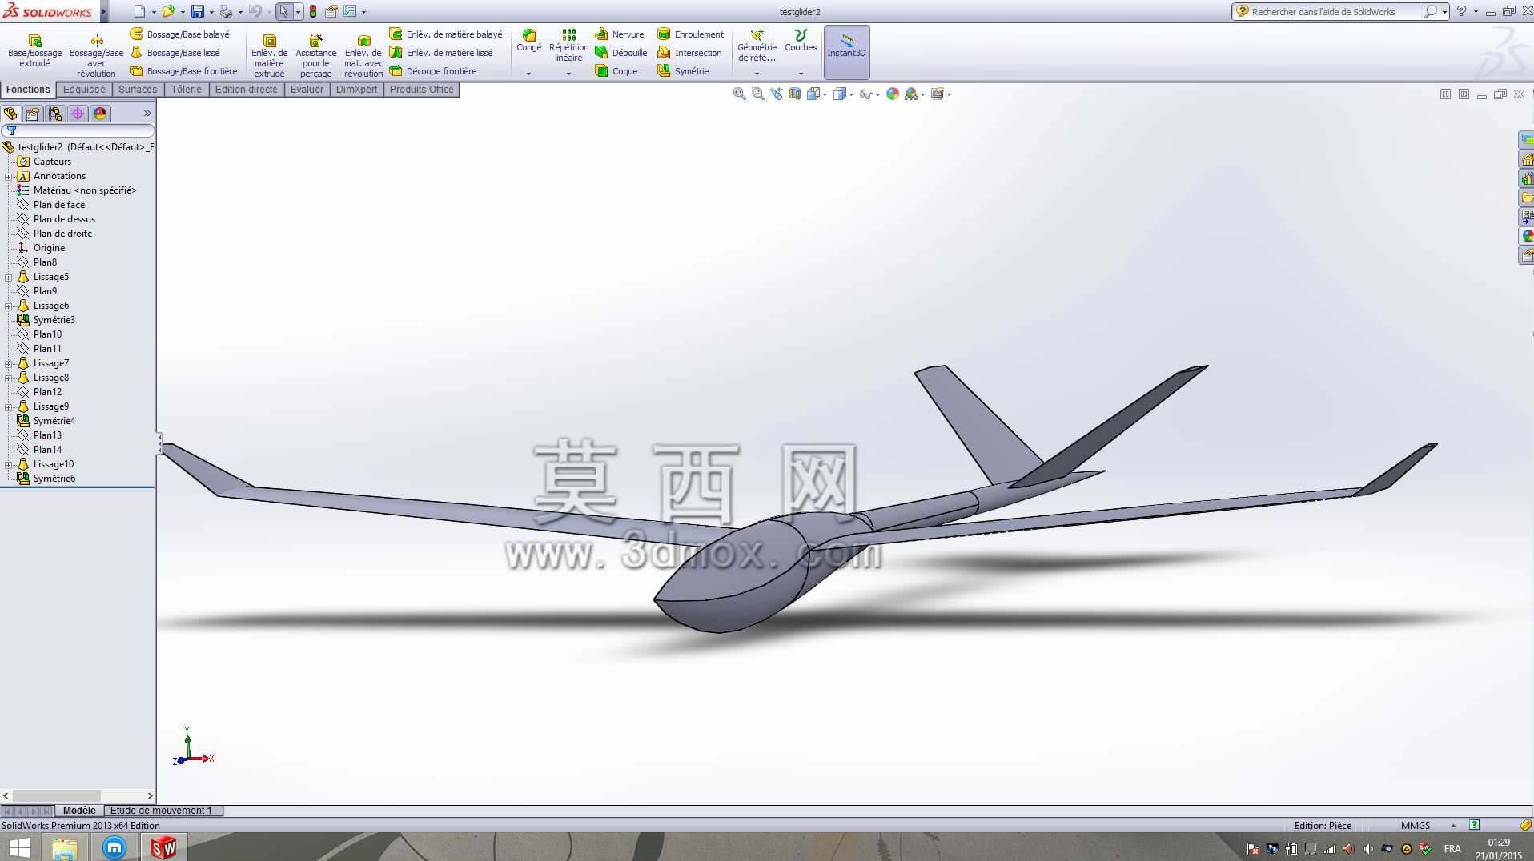Viewport: 1534px width, 861px height.
Task: Click the Bossage/Base balayé tool
Action: (180, 34)
